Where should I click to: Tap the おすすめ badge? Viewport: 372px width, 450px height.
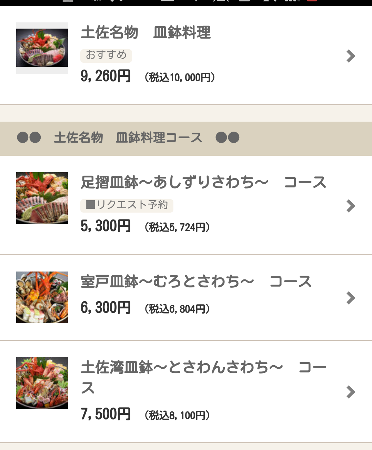click(106, 55)
